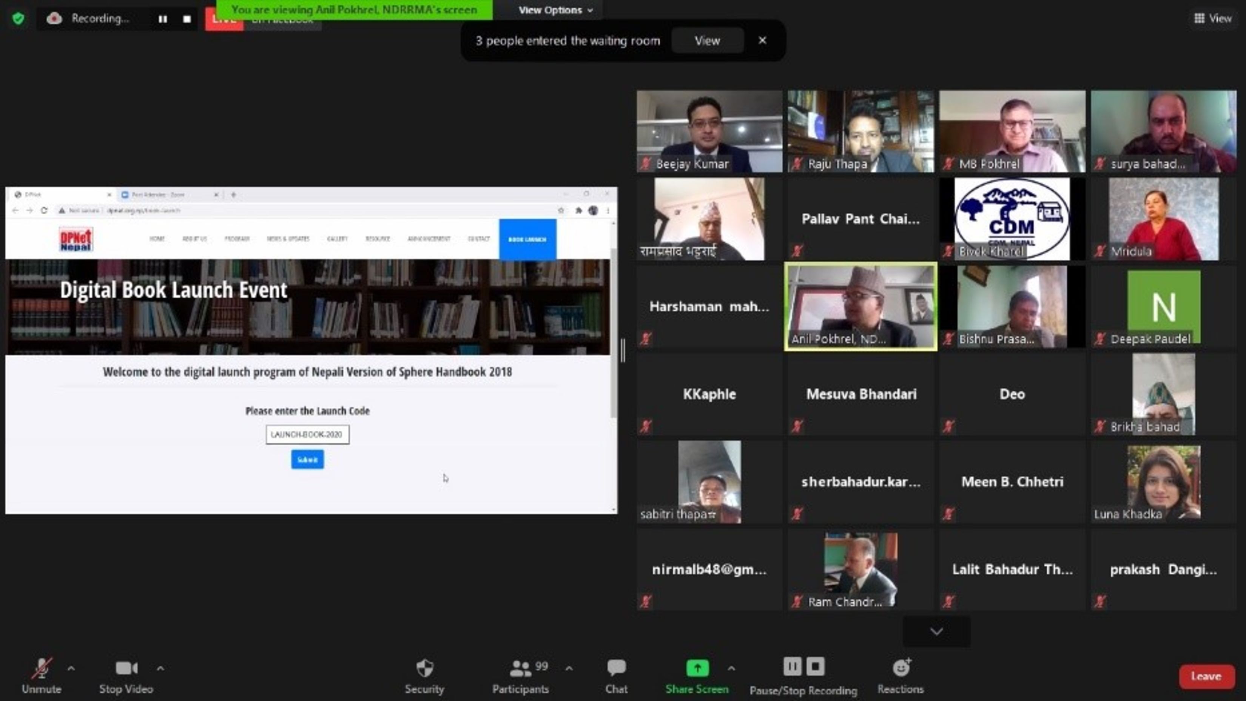Screen dimensions: 1246x701
Task: Show next page of participant videos
Action: [x=936, y=632]
